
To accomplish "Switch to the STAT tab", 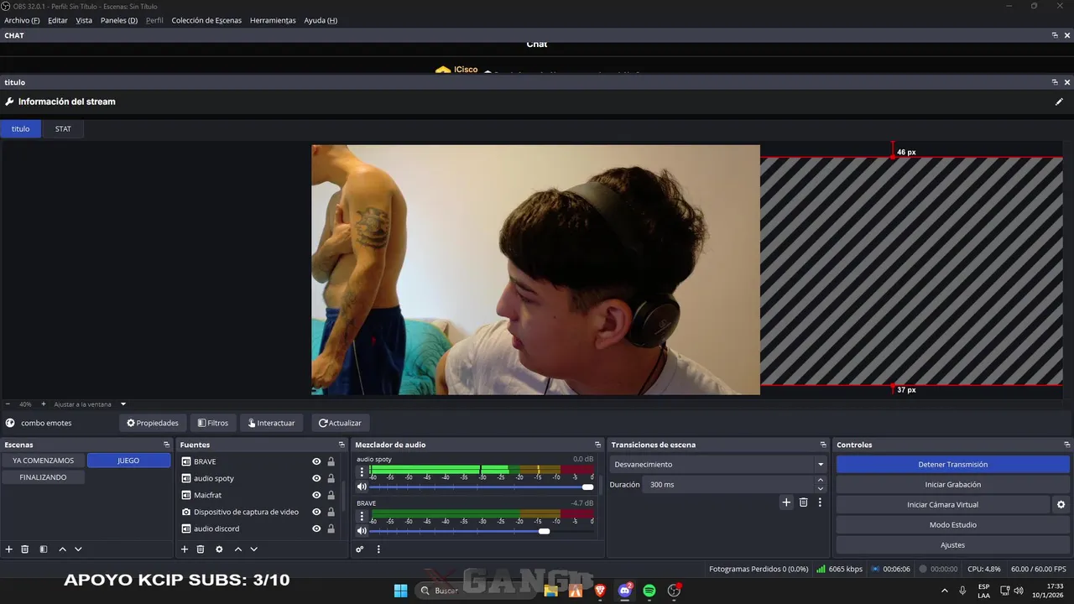I will [x=63, y=129].
